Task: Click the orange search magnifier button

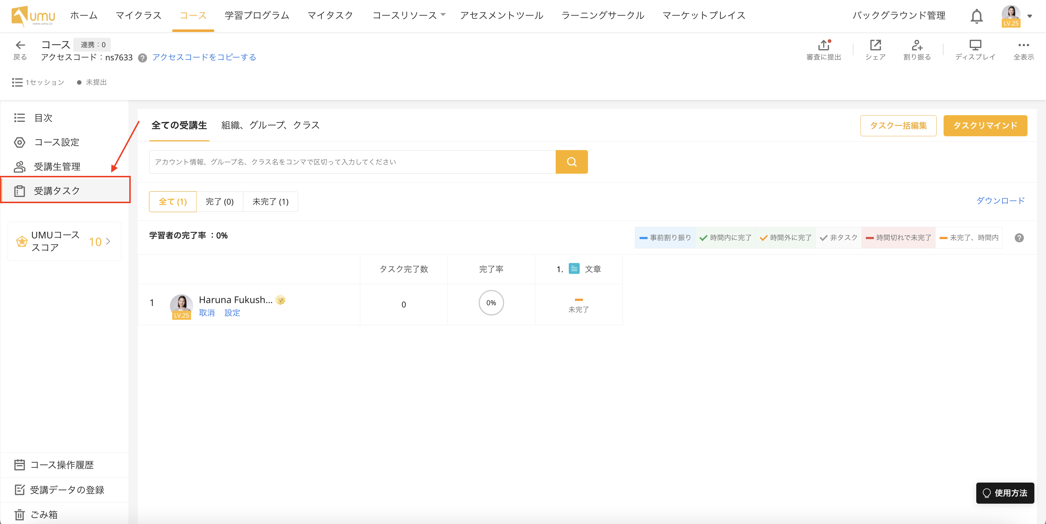Action: coord(571,162)
